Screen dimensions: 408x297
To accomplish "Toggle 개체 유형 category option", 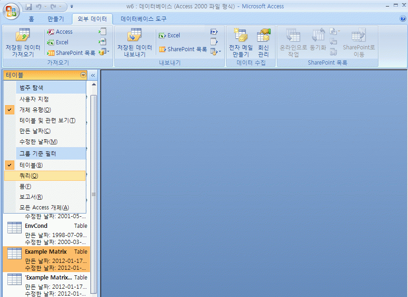I will pos(35,110).
